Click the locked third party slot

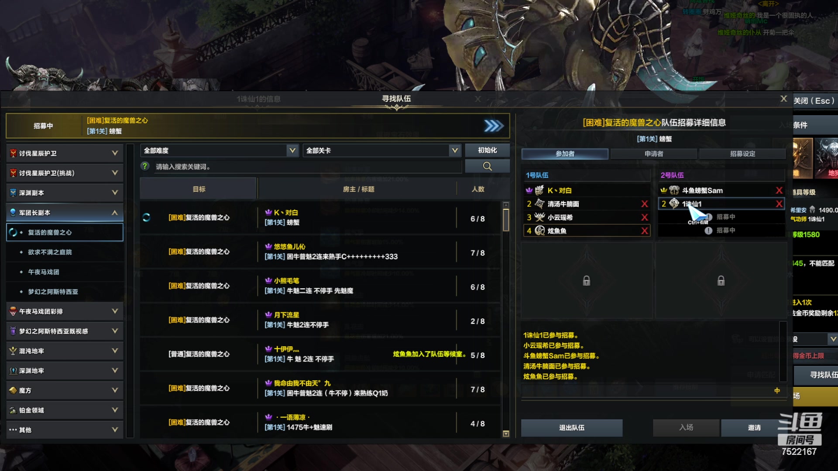pyautogui.click(x=587, y=280)
